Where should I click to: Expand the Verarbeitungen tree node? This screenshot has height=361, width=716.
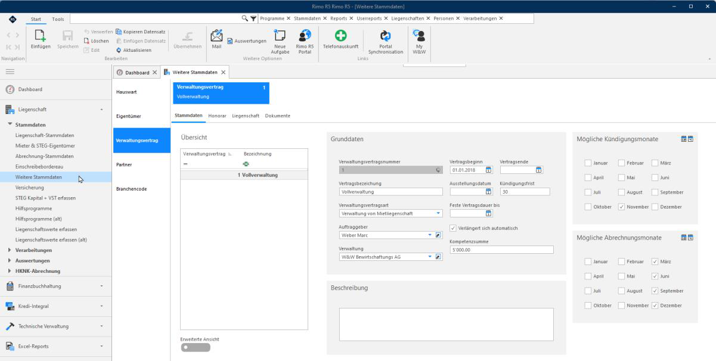click(x=10, y=250)
